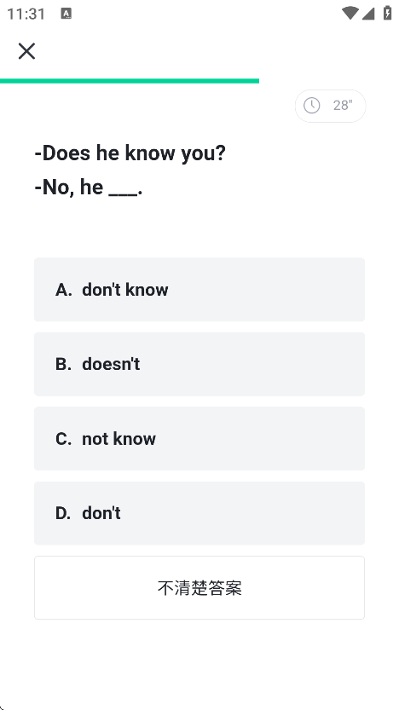Tap the keyboard "A" status bar icon
This screenshot has height=710, width=399.
(66, 14)
